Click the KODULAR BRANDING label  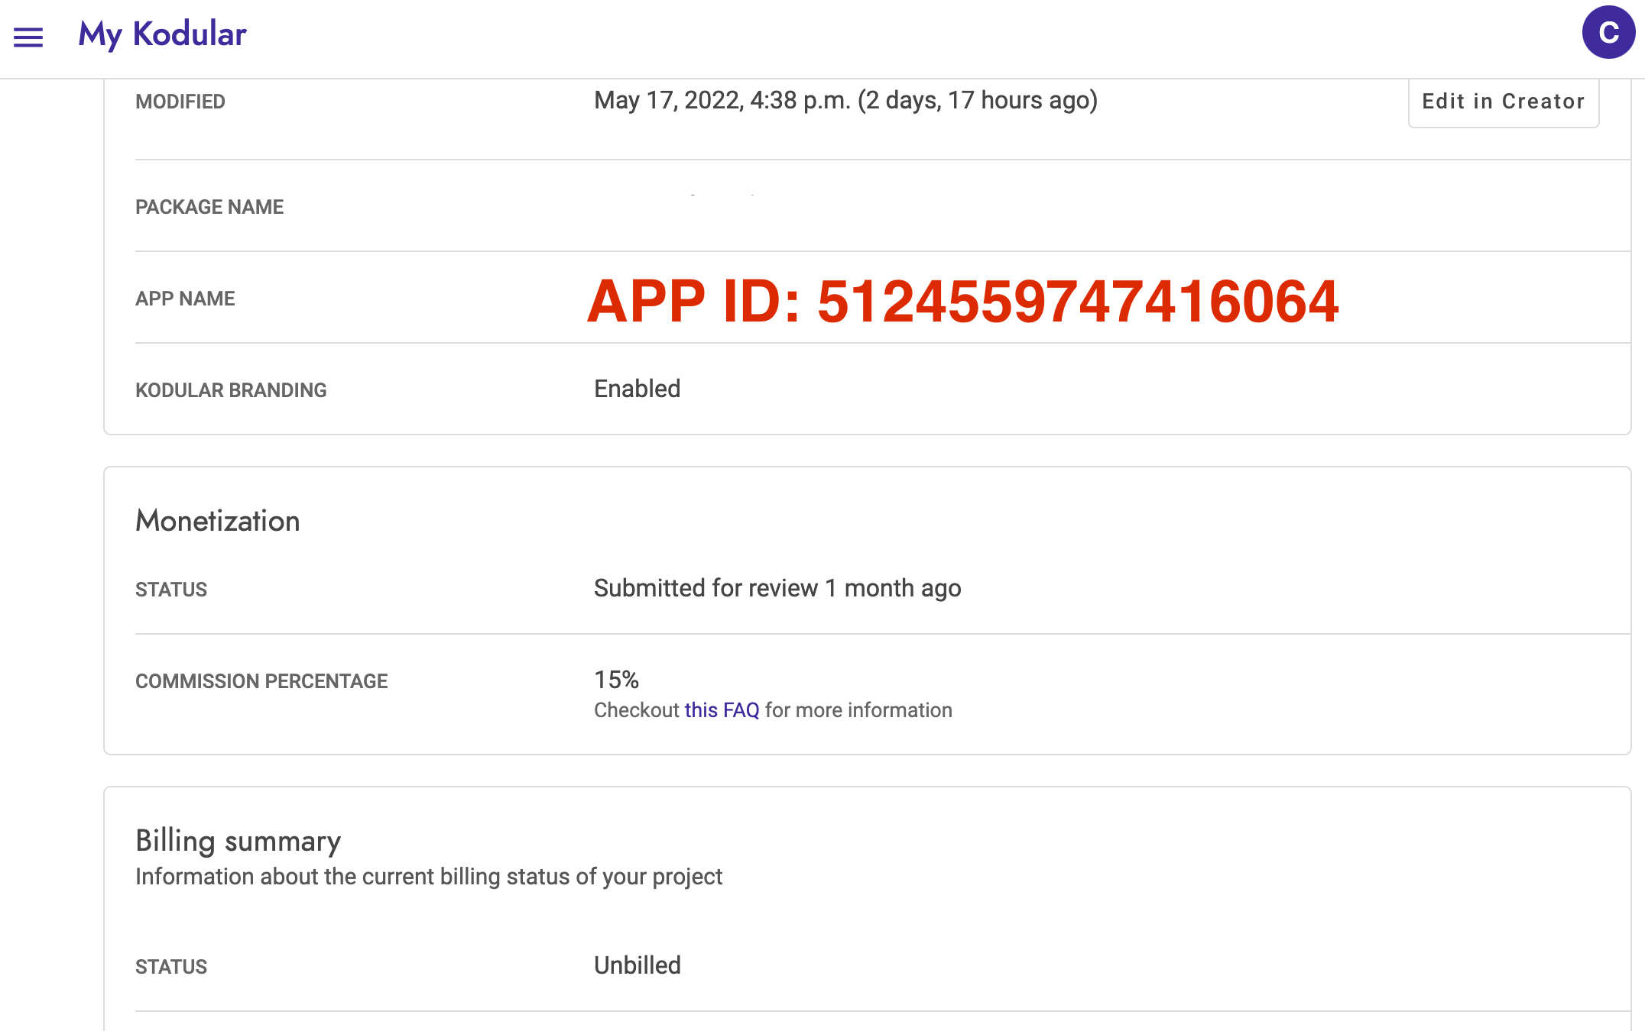(231, 390)
